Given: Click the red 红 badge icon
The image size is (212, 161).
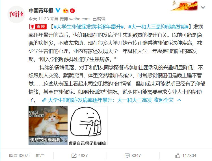Looking at the screenshot, I should (72, 10).
